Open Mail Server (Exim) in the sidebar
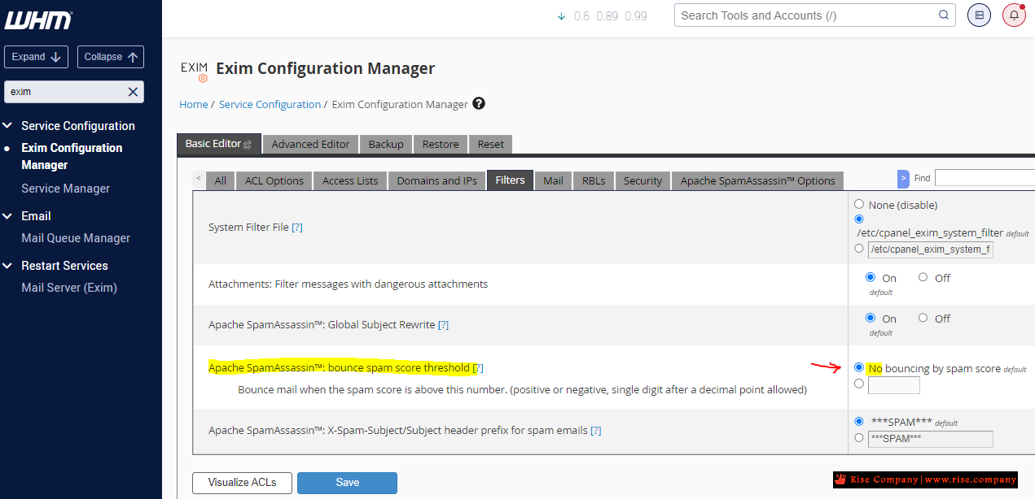The height and width of the screenshot is (499, 1035). click(69, 288)
